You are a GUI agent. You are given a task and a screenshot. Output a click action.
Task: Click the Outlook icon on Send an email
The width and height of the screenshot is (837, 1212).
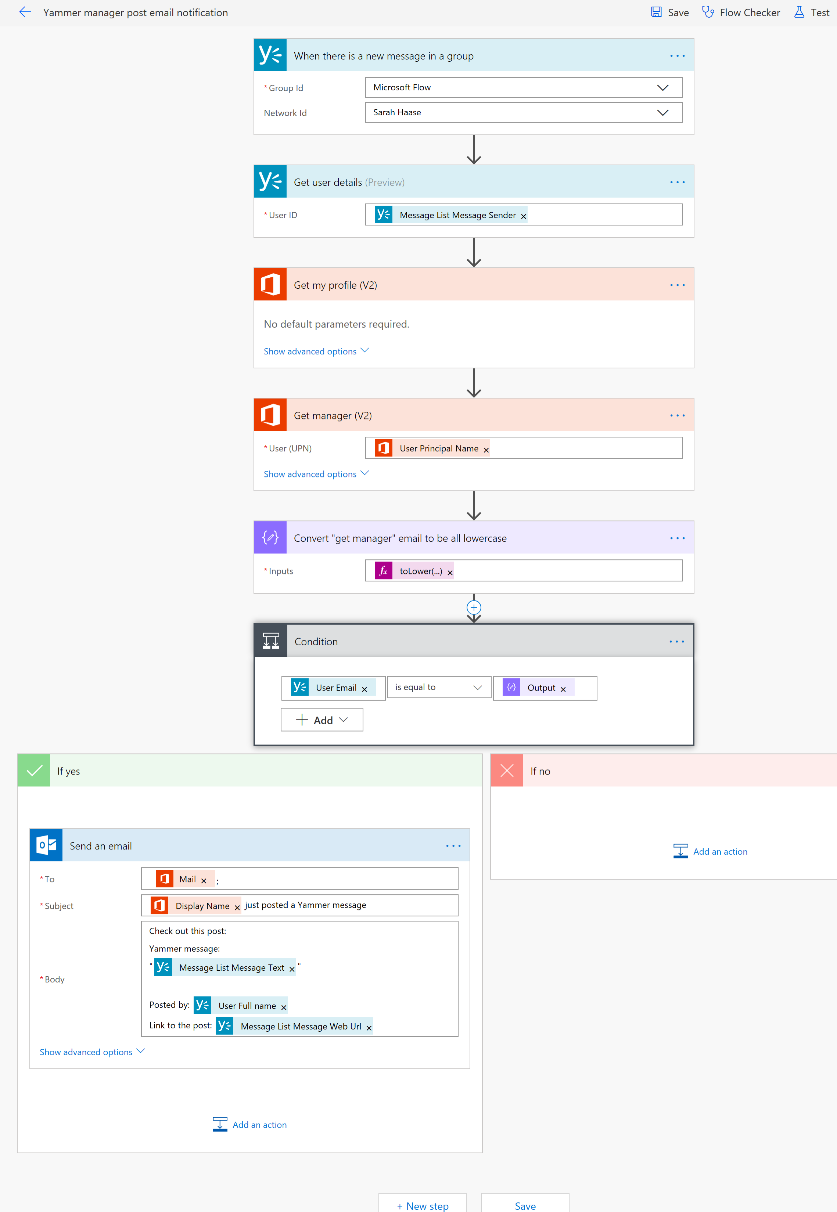pyautogui.click(x=46, y=845)
